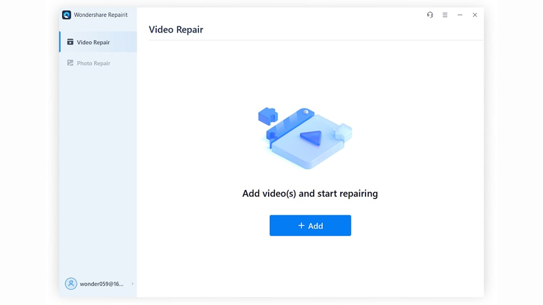Screen dimensions: 543x305
Task: Open online support via headset icon
Action: [x=429, y=14]
